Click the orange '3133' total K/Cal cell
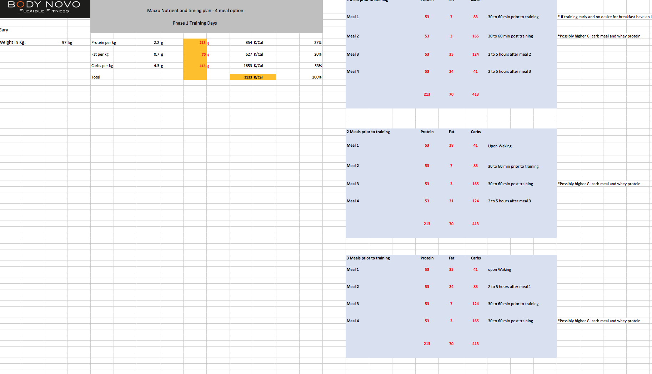This screenshot has width=652, height=374. click(x=248, y=77)
